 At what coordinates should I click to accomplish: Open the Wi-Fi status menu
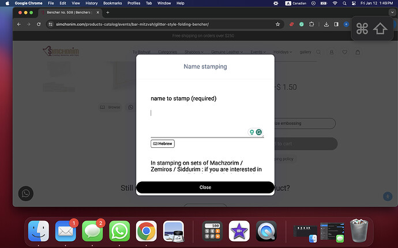pos(335,3)
